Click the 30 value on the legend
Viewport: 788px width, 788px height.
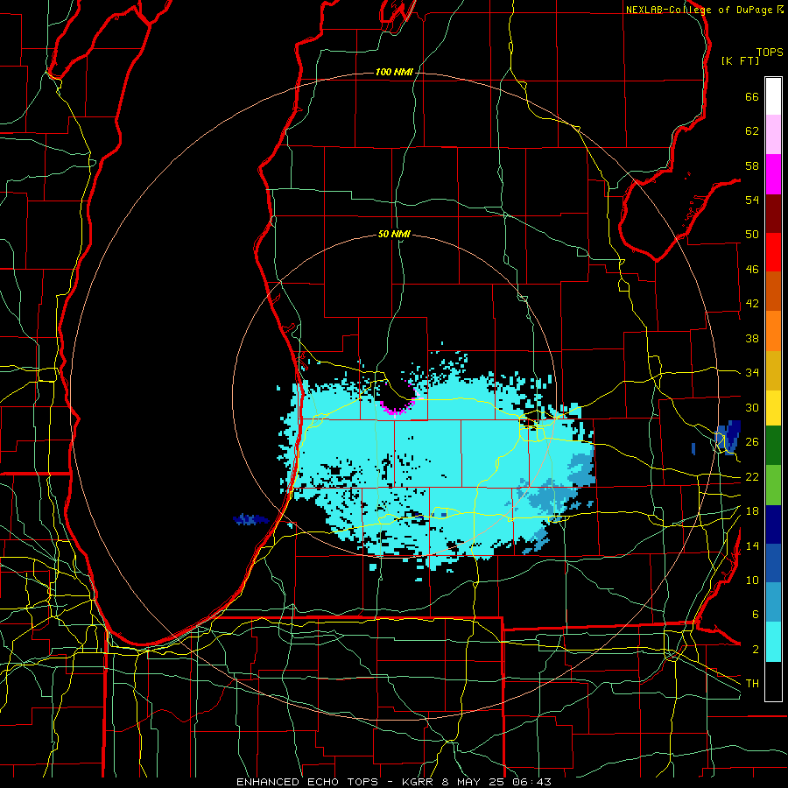coord(752,407)
